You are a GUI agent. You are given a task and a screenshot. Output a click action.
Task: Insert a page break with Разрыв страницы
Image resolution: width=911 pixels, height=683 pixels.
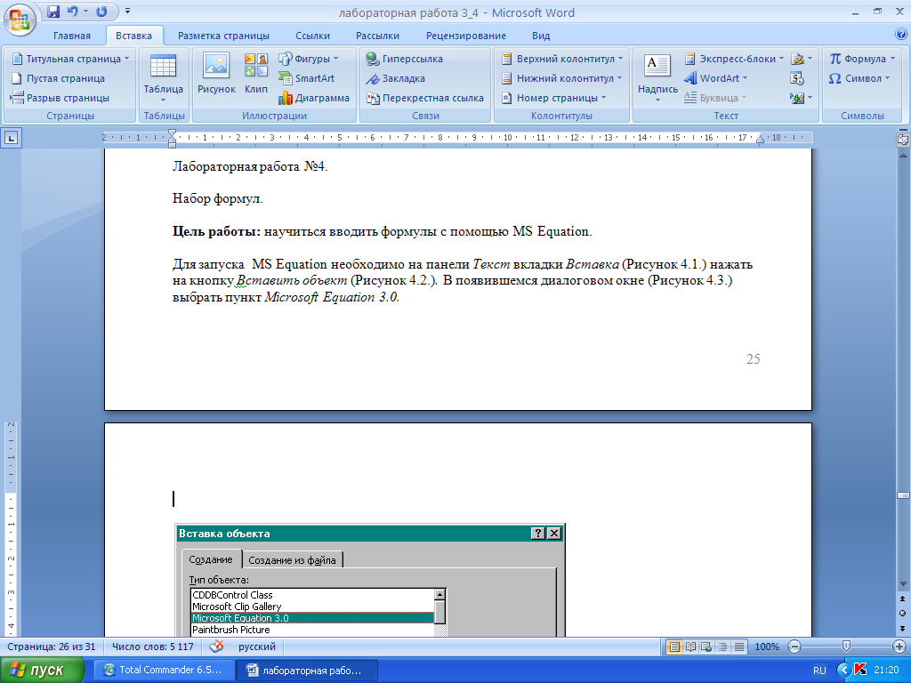click(60, 98)
